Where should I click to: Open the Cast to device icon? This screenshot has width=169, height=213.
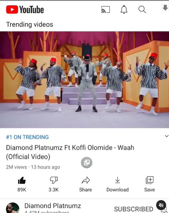(x=106, y=9)
